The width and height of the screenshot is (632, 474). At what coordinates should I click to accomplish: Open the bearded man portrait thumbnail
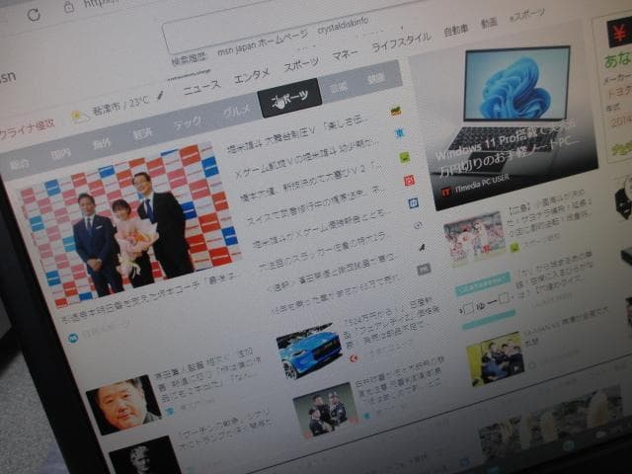[123, 404]
